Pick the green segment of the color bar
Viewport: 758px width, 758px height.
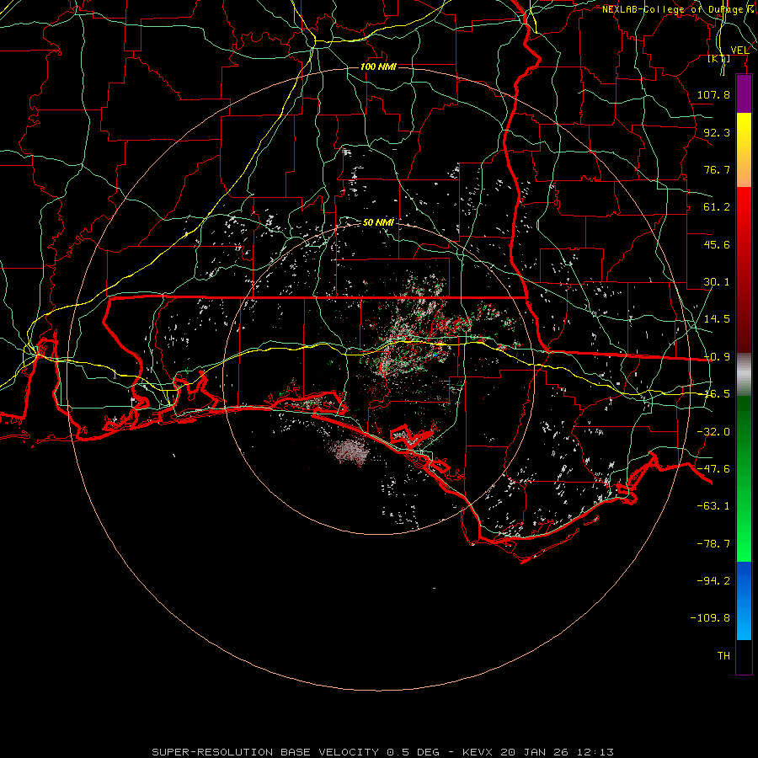[744, 478]
